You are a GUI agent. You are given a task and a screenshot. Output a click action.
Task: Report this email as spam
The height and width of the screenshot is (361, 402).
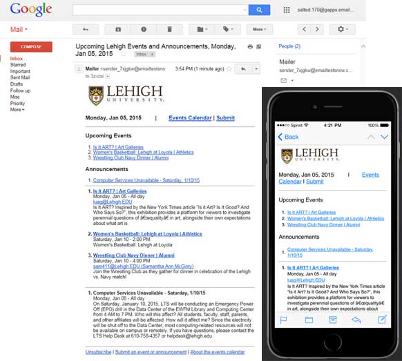(144, 30)
